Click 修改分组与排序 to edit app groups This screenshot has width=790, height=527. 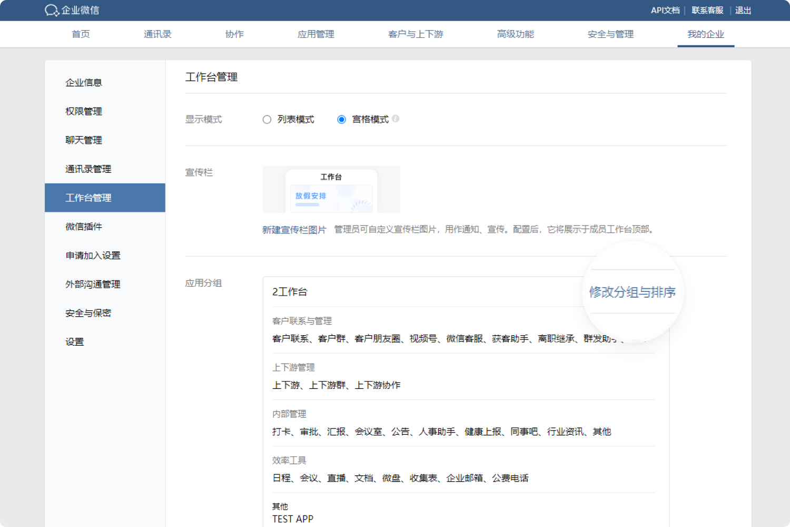[632, 291]
